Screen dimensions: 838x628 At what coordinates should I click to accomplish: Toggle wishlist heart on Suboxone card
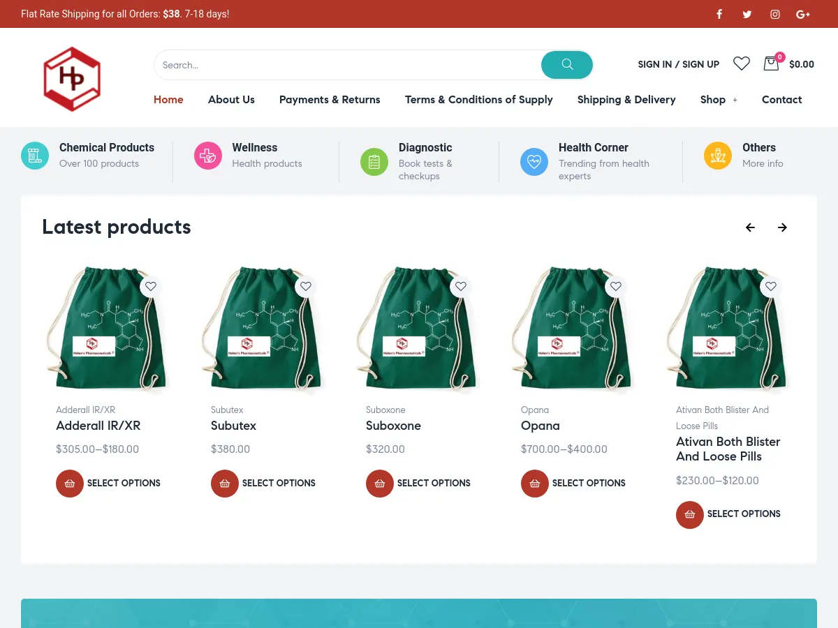[461, 286]
